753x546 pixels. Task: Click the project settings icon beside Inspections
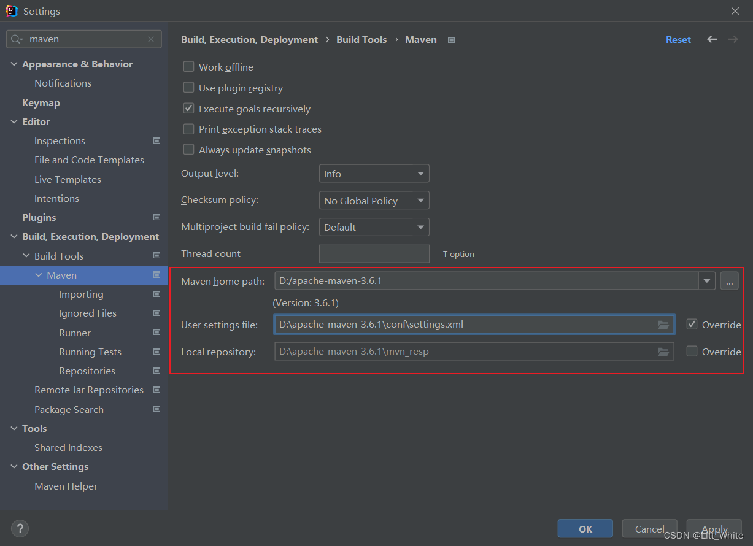(x=156, y=140)
